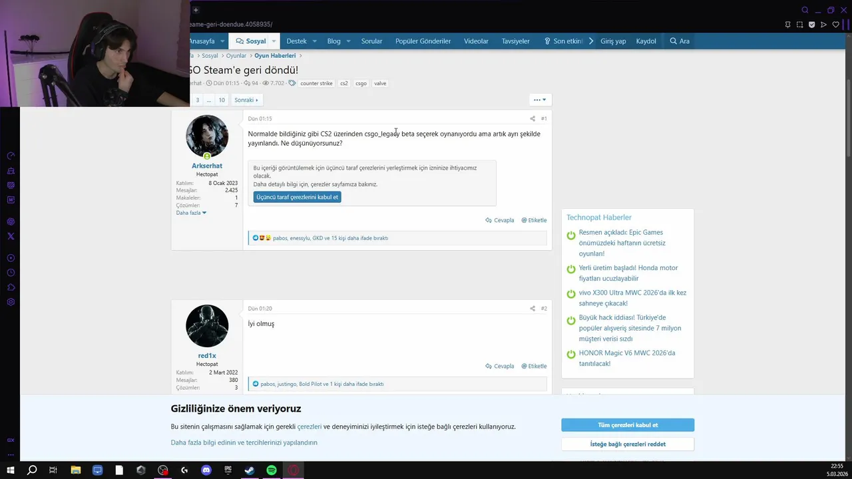
Task: Open browsing history clock icon in sidebar
Action: click(x=11, y=273)
